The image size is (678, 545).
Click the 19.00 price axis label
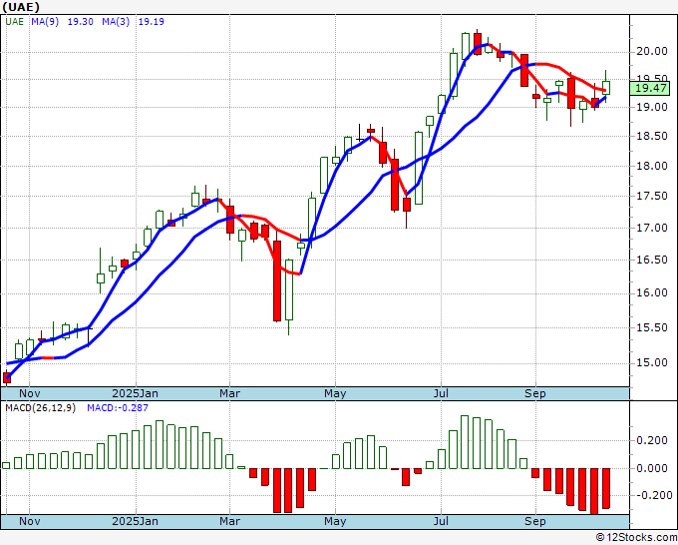click(x=652, y=107)
